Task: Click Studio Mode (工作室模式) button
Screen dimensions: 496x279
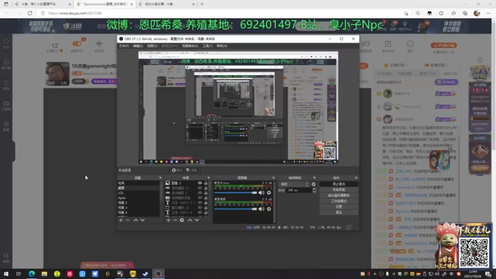Action: coord(339,201)
